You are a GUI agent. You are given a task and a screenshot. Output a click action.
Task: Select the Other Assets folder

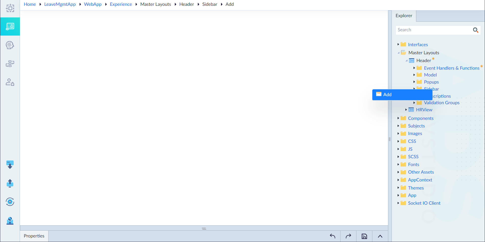pyautogui.click(x=421, y=172)
